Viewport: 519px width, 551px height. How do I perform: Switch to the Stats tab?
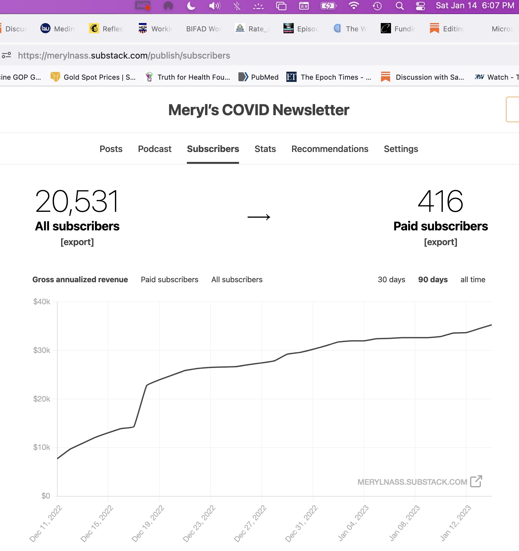(265, 149)
